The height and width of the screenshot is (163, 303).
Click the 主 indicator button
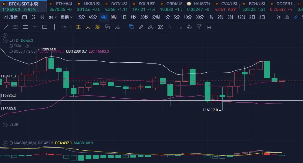coord(78,27)
